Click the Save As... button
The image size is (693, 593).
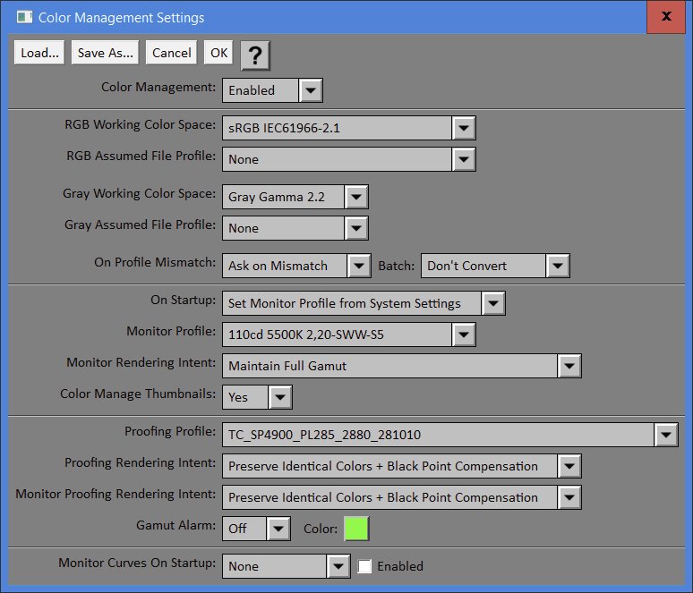tap(106, 53)
